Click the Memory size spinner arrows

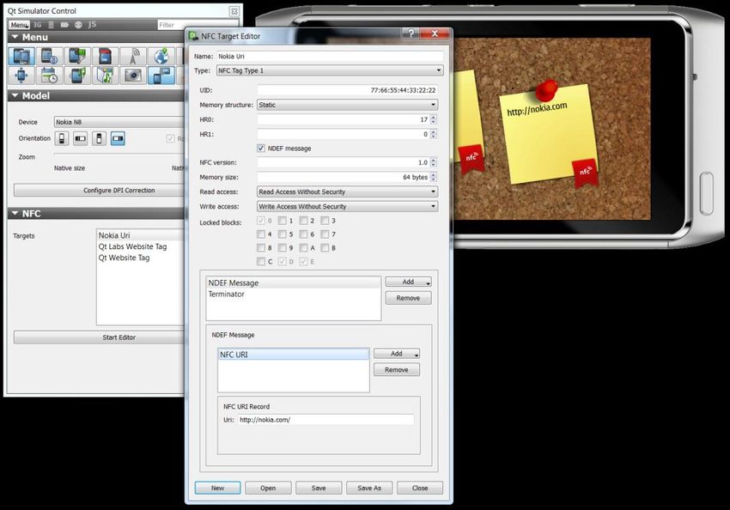point(434,177)
